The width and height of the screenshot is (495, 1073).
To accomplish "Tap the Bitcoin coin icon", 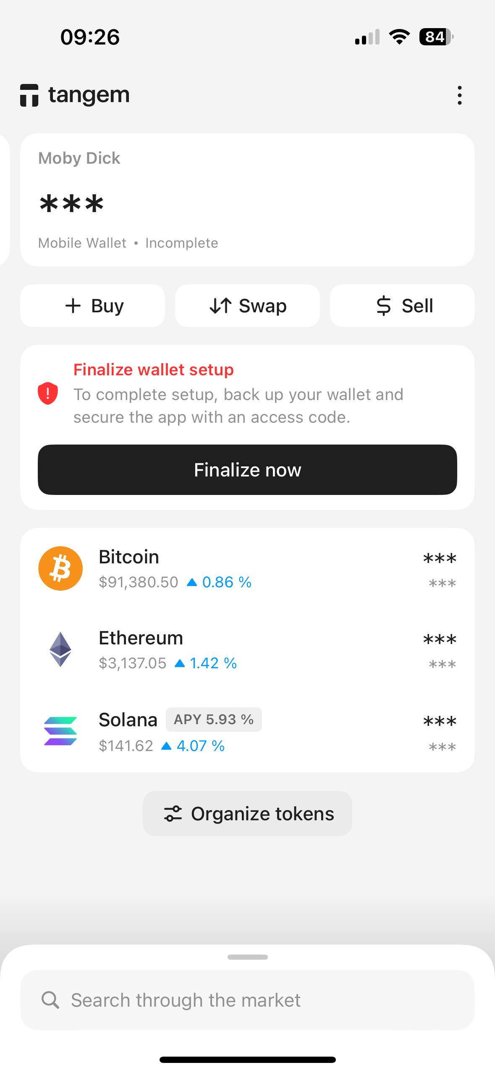I will tap(60, 568).
